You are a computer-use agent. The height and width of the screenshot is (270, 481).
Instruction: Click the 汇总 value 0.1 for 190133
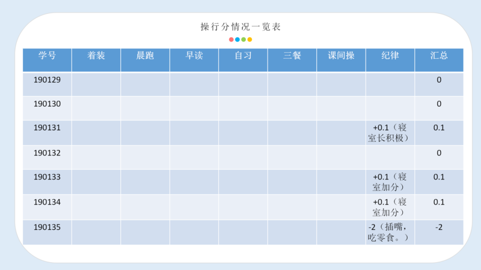pyautogui.click(x=439, y=177)
